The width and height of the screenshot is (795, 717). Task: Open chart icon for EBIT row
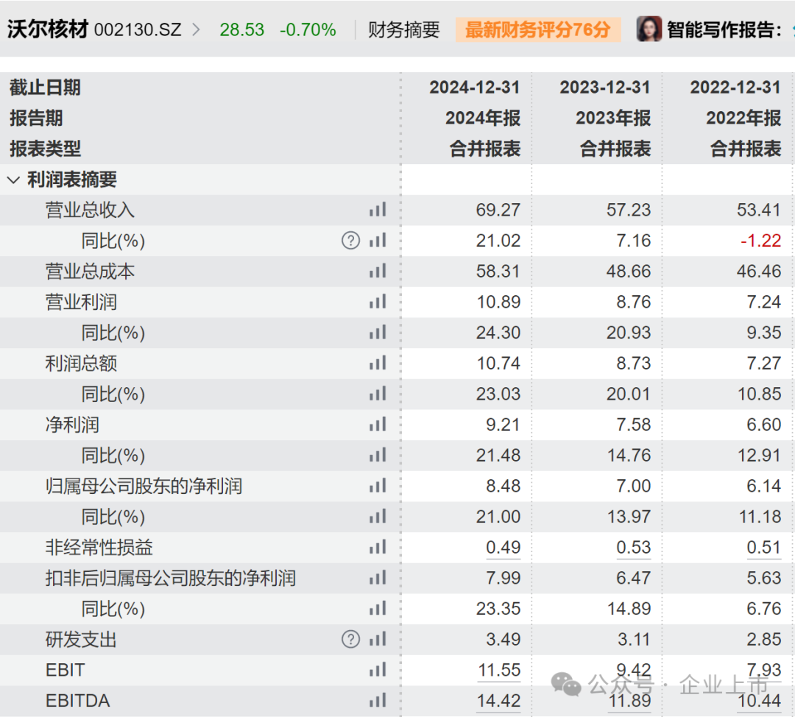tap(378, 670)
